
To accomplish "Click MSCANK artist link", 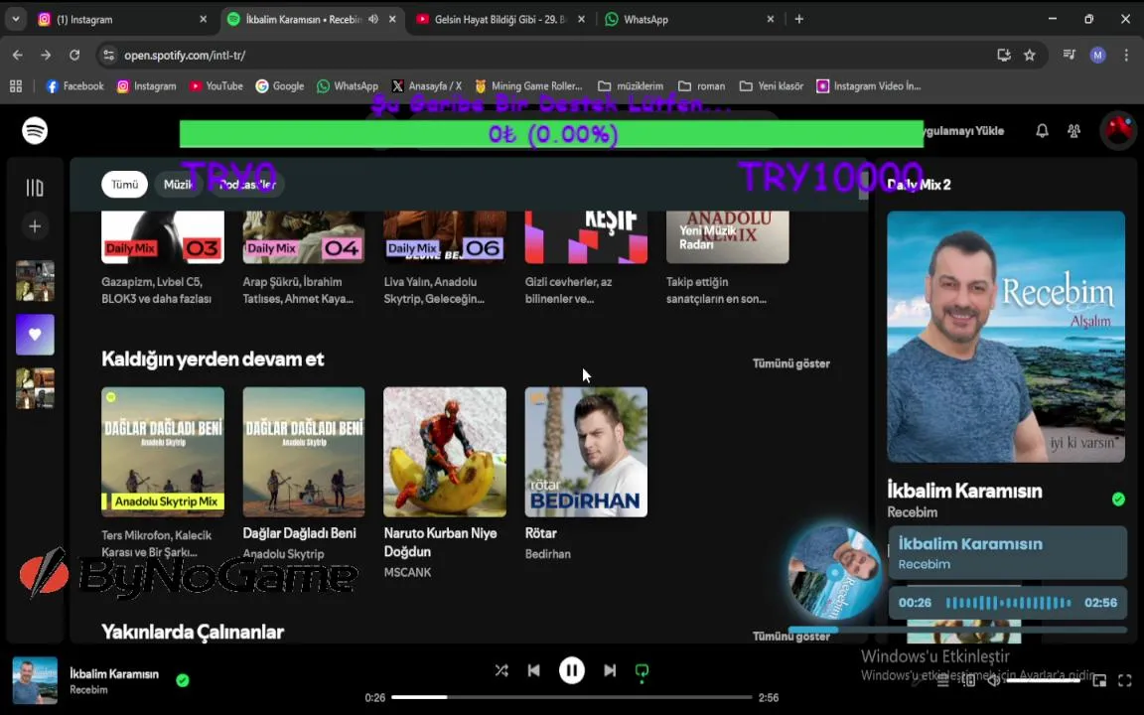I will (x=407, y=573).
